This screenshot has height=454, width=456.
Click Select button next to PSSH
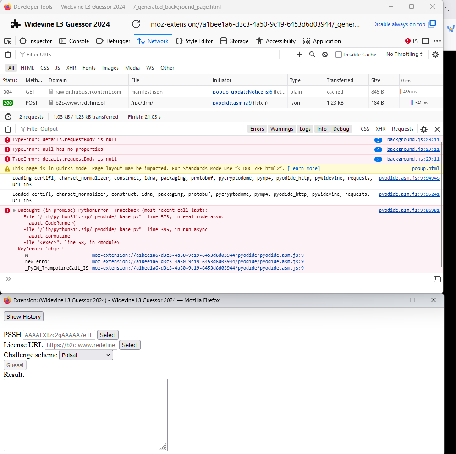click(108, 335)
